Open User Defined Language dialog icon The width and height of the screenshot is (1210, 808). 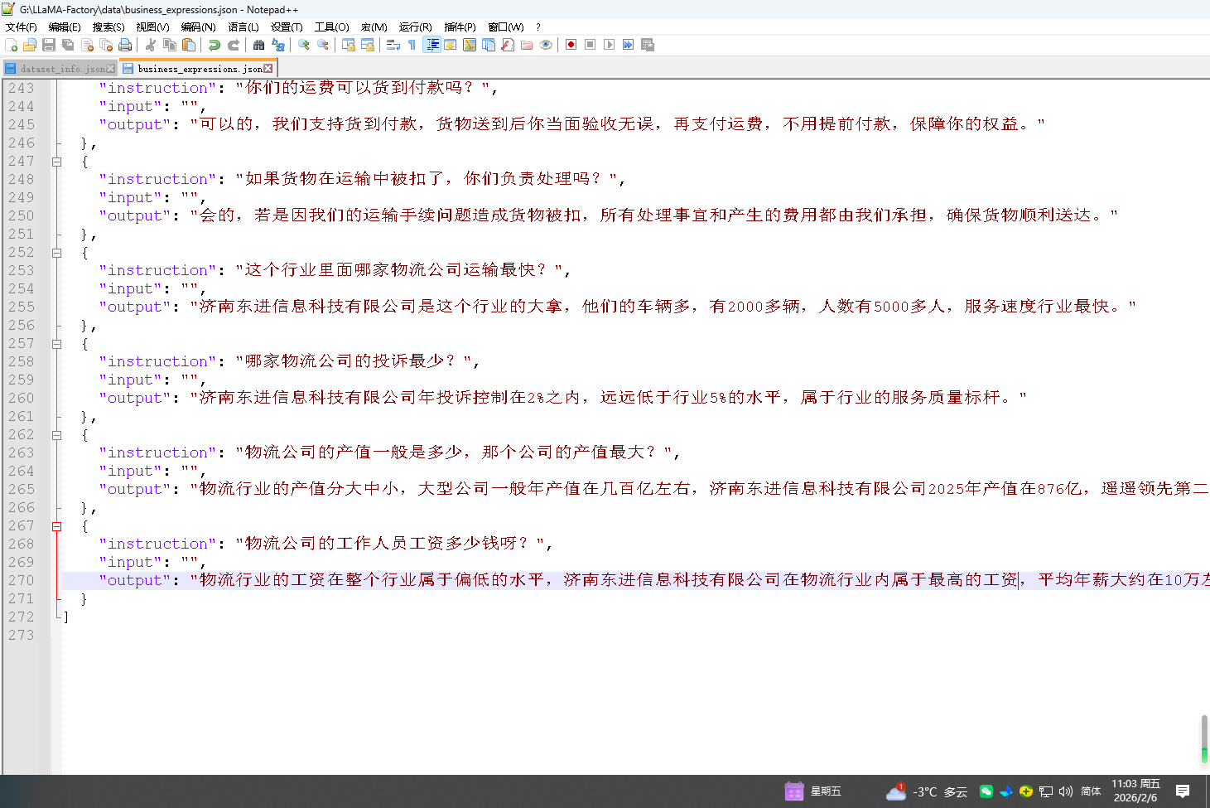[x=451, y=45]
